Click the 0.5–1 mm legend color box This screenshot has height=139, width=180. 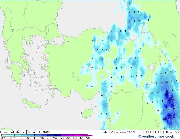pos(11,135)
